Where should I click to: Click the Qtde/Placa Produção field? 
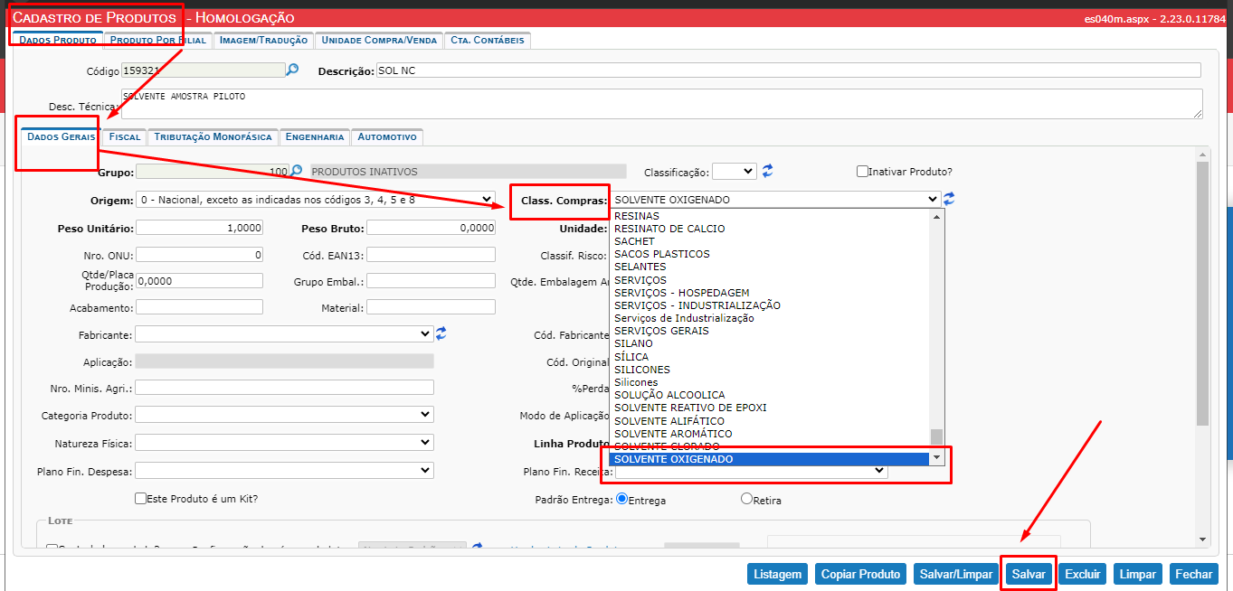coord(200,281)
